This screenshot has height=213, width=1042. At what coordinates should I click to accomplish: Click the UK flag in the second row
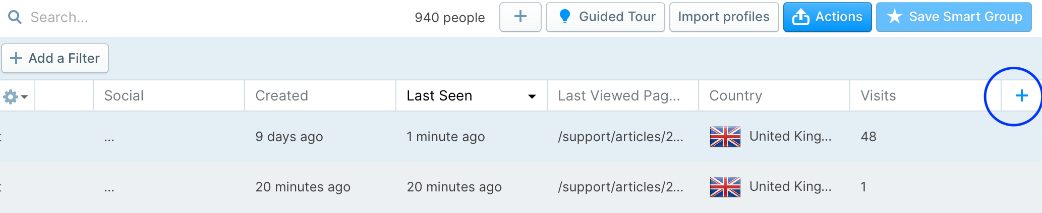tap(725, 187)
